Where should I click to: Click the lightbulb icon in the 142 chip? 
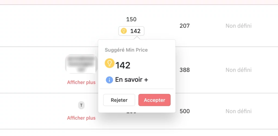[x=124, y=31]
